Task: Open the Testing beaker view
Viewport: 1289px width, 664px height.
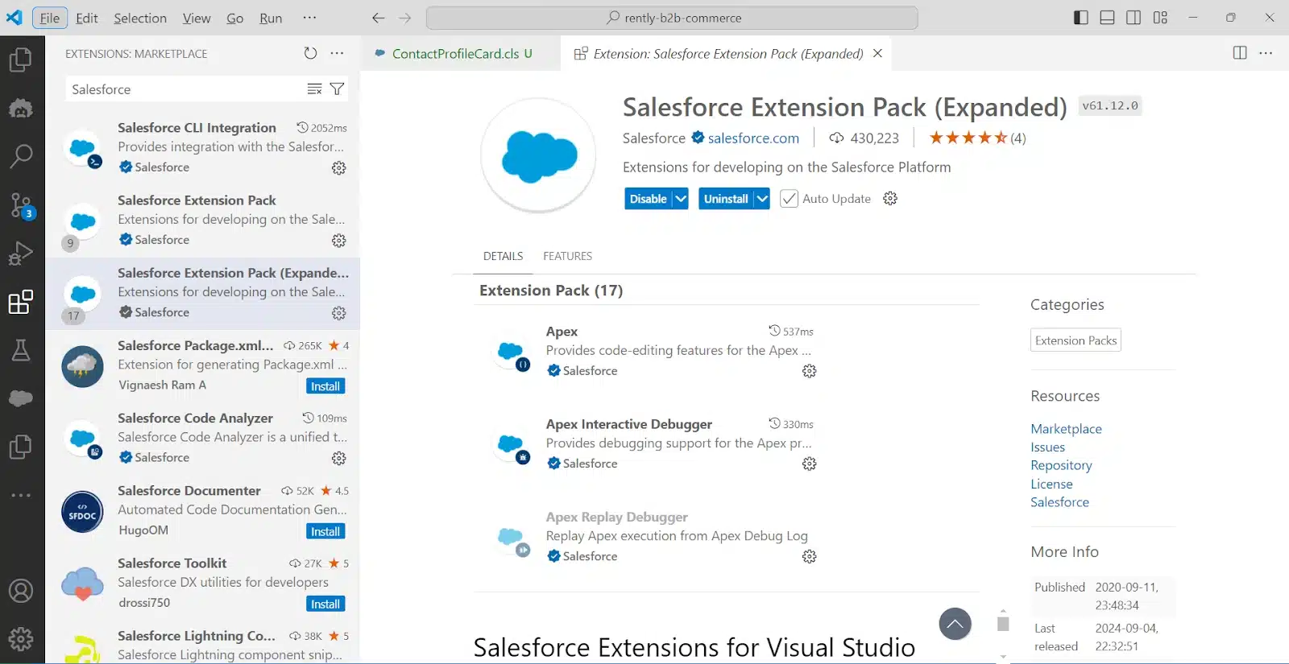Action: tap(21, 350)
